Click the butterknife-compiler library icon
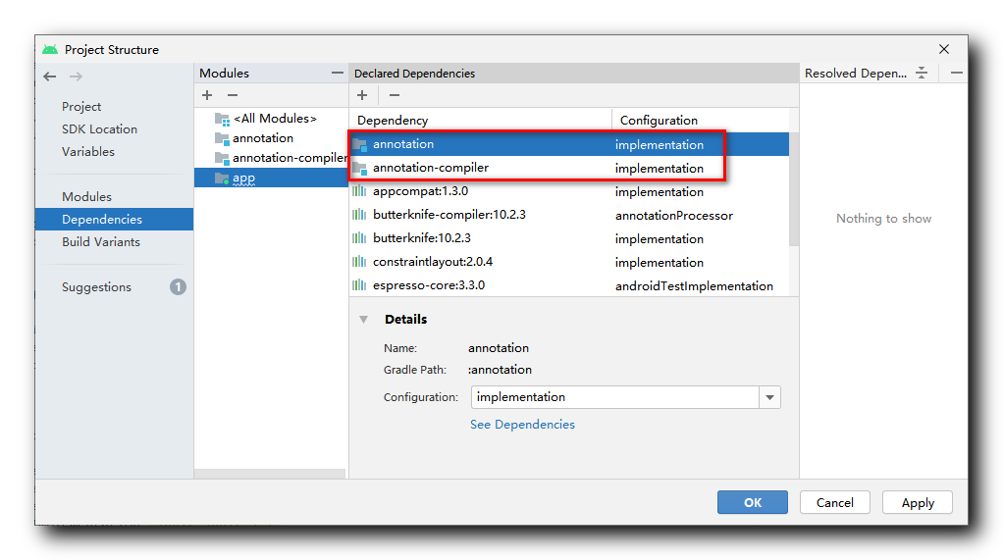 click(x=359, y=215)
